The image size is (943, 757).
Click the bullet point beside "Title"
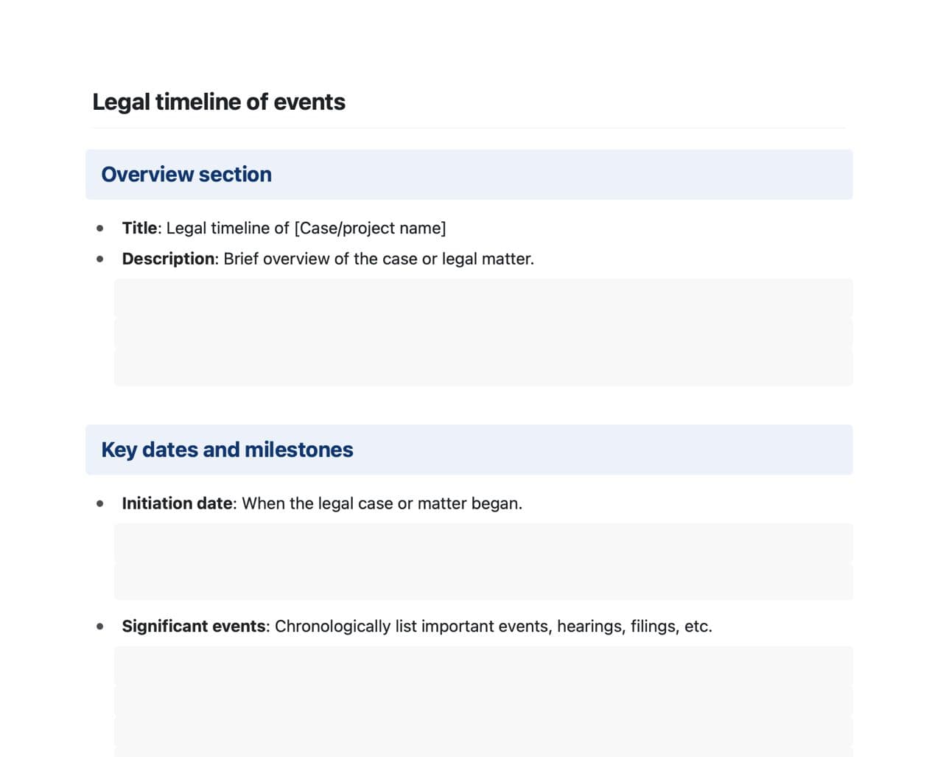pyautogui.click(x=100, y=229)
